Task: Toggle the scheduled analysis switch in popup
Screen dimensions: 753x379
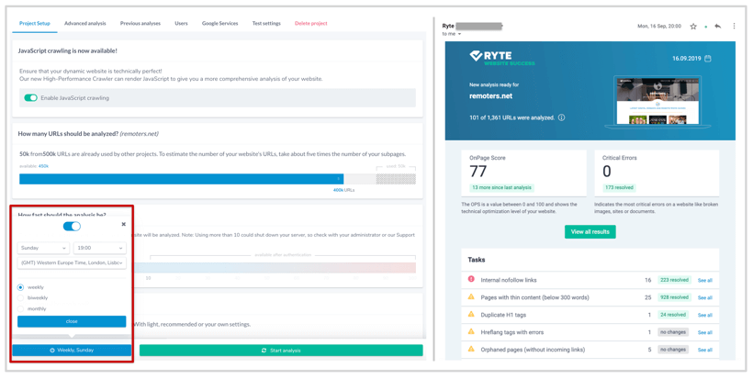Action: point(72,227)
